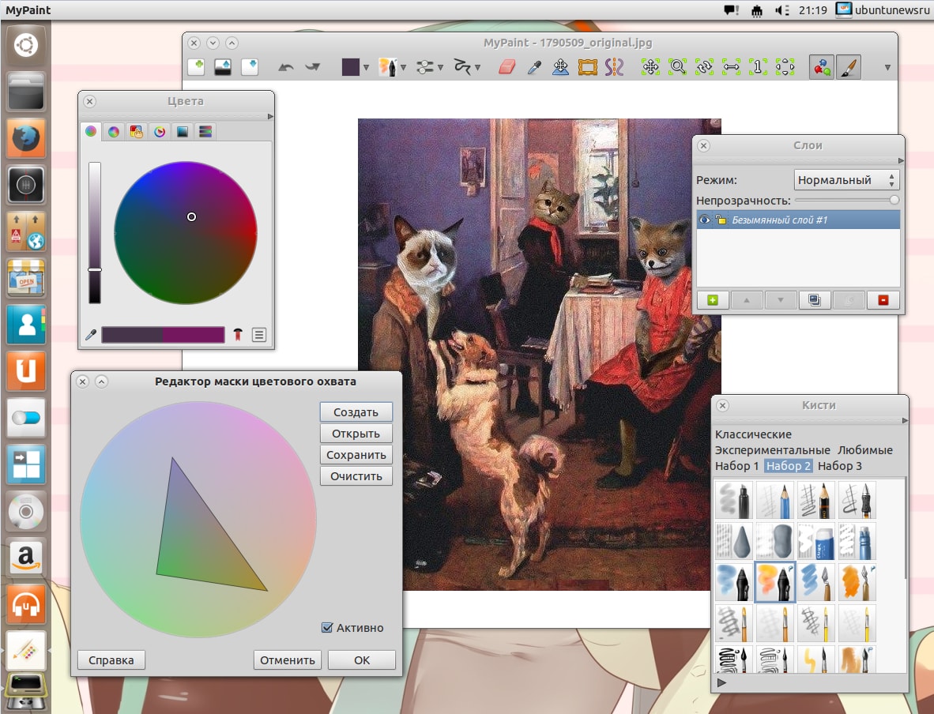Screen dimensions: 934x714
Task: Click the Открыть button in gamut mask editor
Action: (x=356, y=434)
